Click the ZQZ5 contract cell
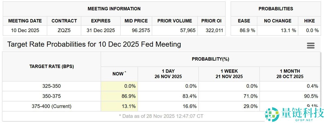 click(x=64, y=30)
